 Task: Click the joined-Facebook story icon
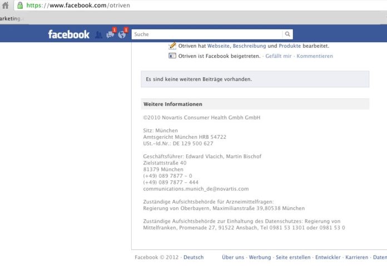(x=172, y=56)
